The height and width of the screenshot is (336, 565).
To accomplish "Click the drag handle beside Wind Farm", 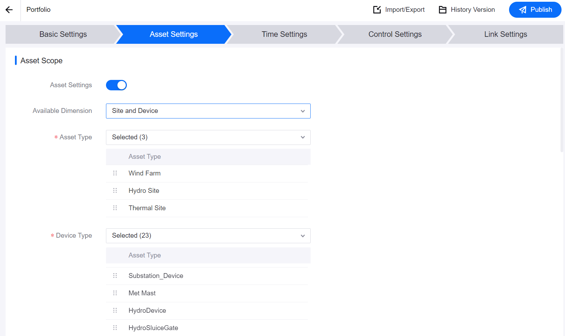I will (115, 173).
